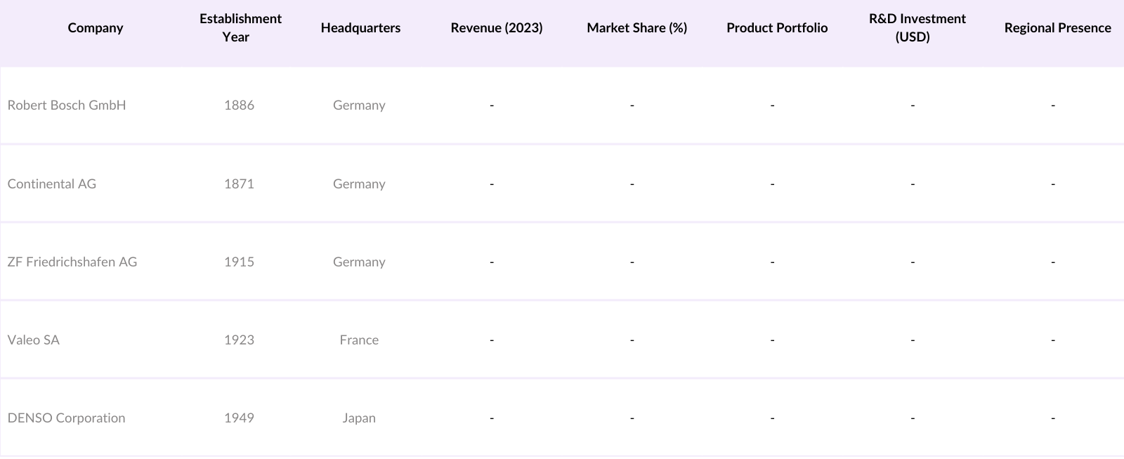
Task: Click the Market Share (%) column header
Action: tap(637, 28)
